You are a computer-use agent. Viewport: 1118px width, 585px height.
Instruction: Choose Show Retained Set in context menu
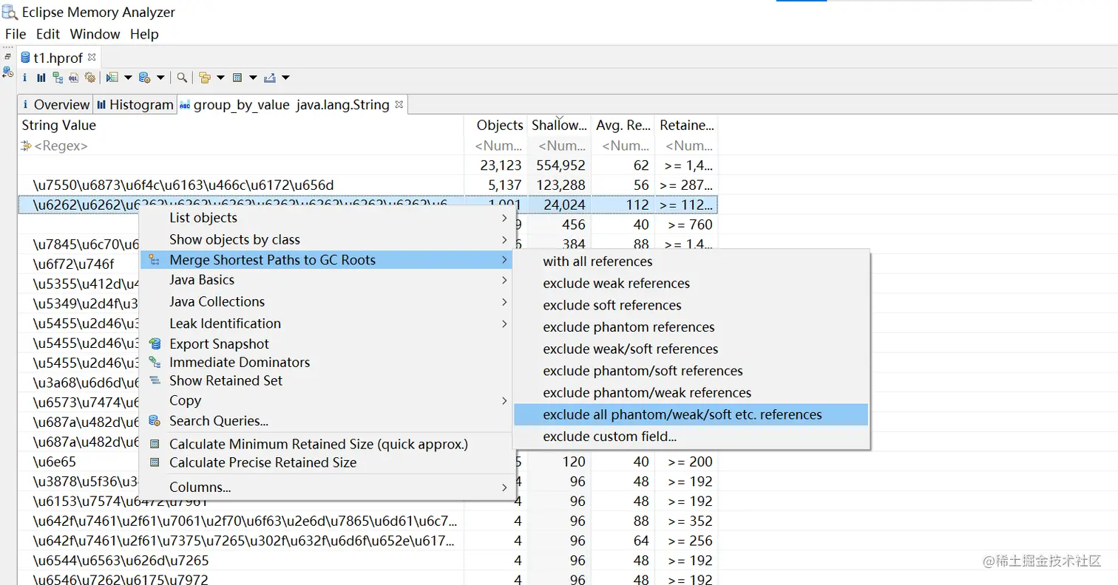[x=226, y=381]
